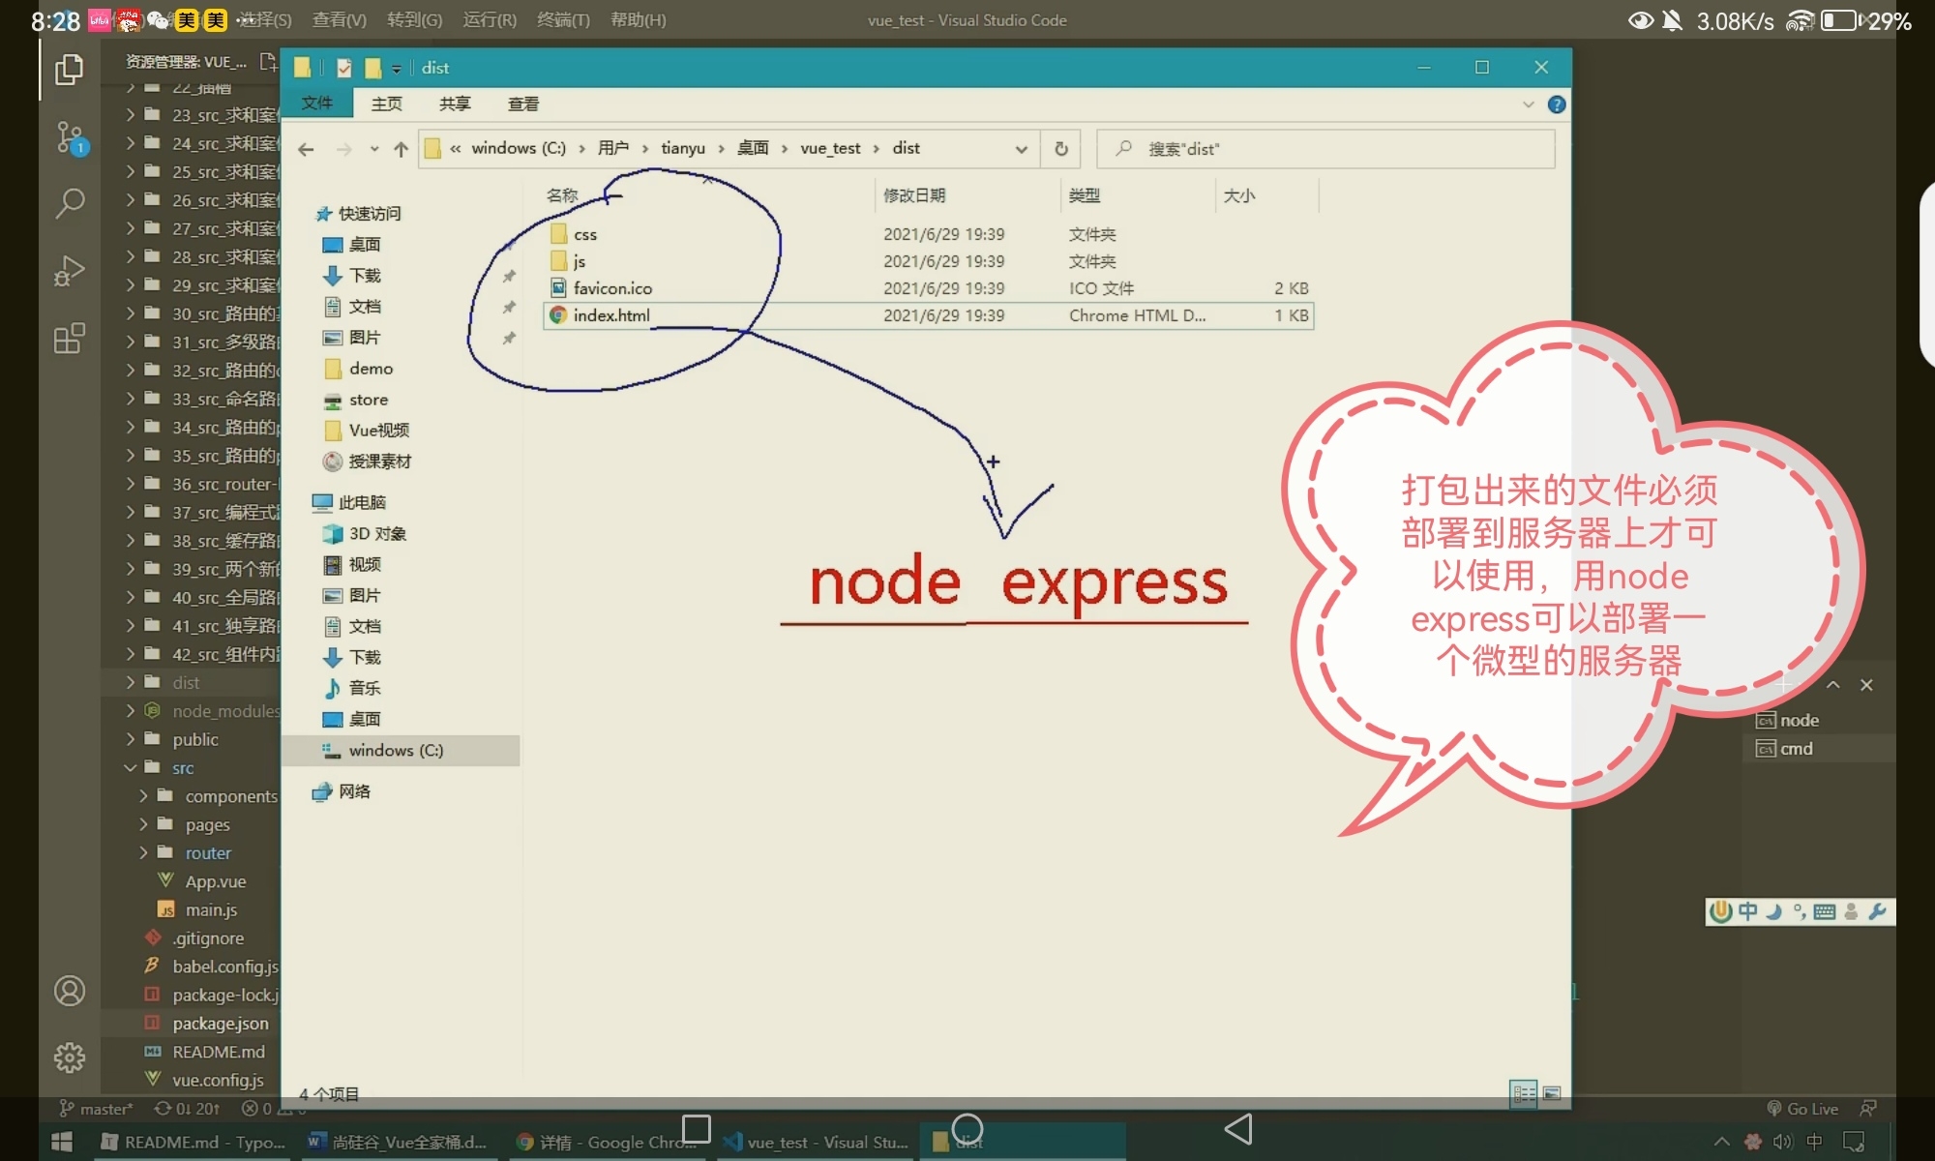Open the 查看 ribbon tab

[x=523, y=104]
